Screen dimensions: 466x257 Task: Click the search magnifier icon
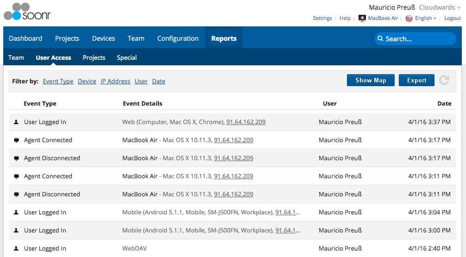point(380,38)
